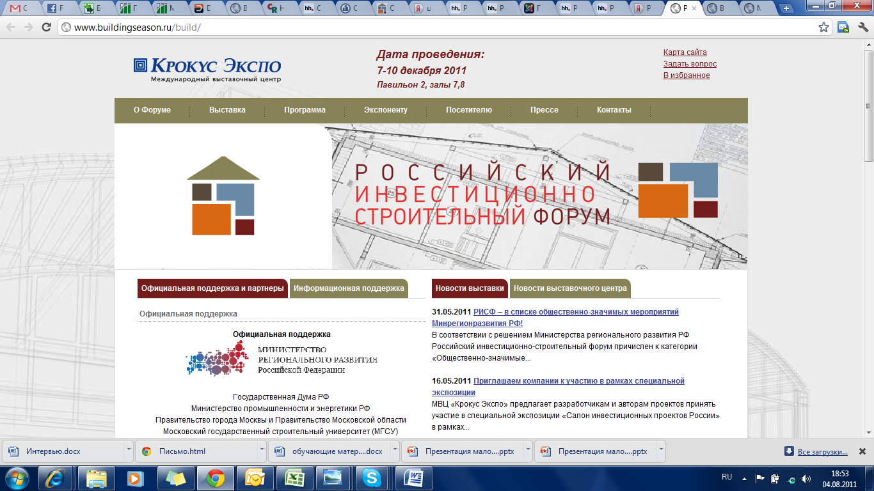Open the Chrome wrench menu
Screen dimensions: 874x491
[862, 27]
